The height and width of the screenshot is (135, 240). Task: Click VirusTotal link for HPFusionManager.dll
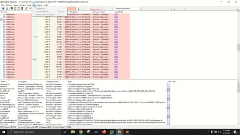(x=168, y=120)
